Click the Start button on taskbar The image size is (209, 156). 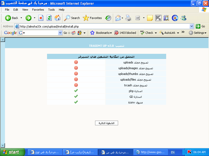[12, 152]
